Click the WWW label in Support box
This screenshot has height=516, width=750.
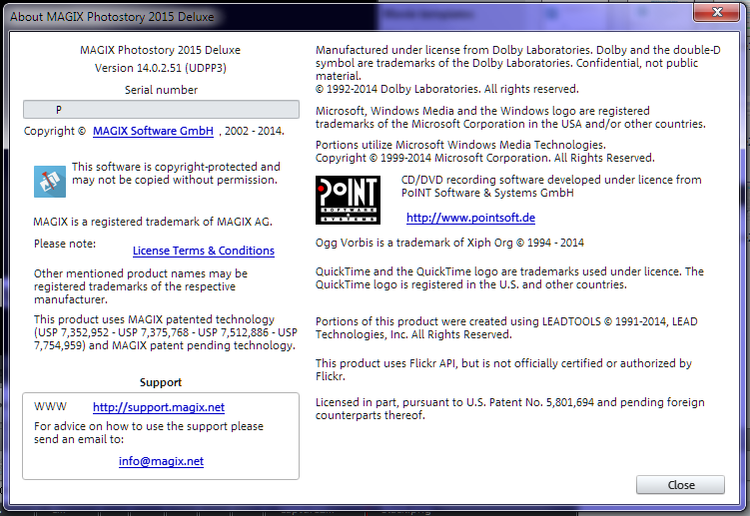point(50,406)
